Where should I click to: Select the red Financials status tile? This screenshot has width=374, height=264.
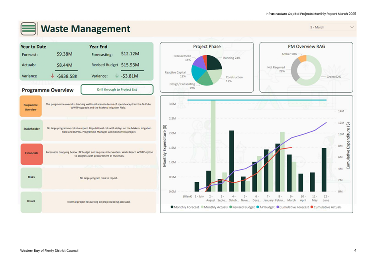31,153
